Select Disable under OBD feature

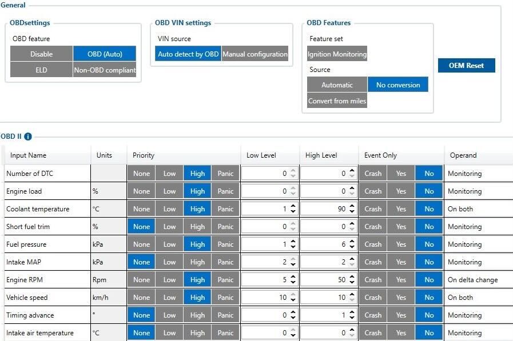coord(42,54)
